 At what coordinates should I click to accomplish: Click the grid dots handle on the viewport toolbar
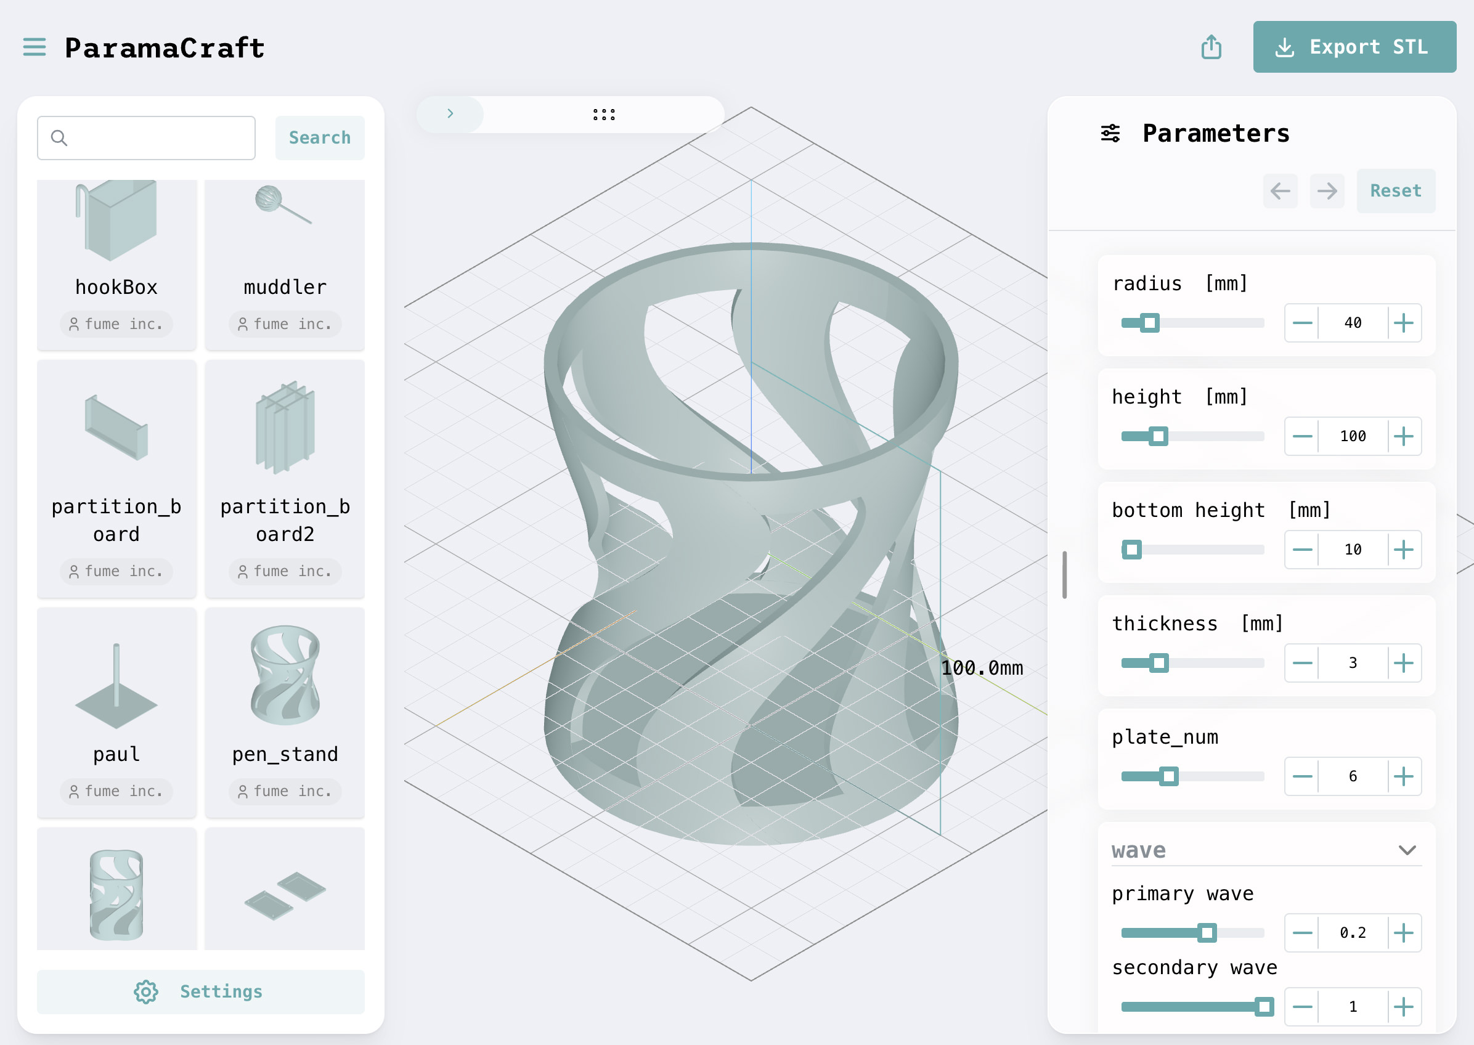pyautogui.click(x=603, y=114)
